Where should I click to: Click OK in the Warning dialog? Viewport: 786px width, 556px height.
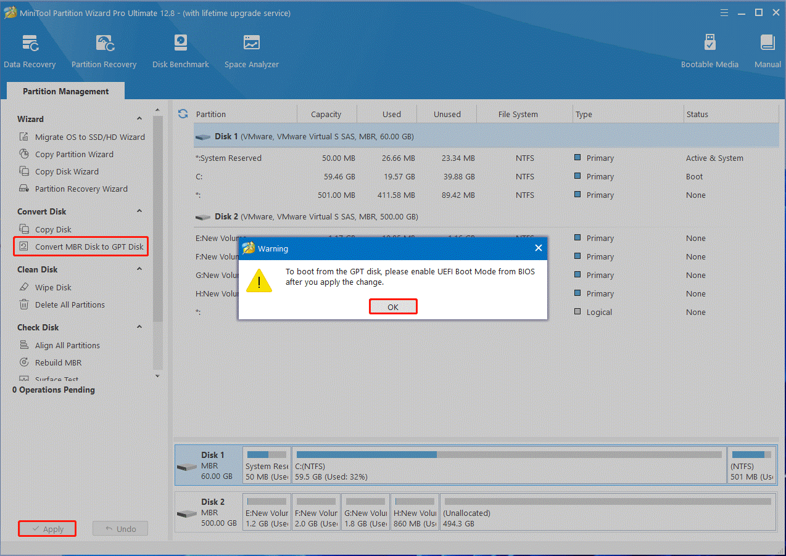pos(393,307)
